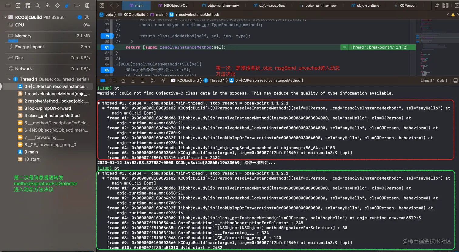Image resolution: width=459 pixels, height=252 pixels.
Task: Open the Issue navigator warning icon
Action: coord(48,5)
